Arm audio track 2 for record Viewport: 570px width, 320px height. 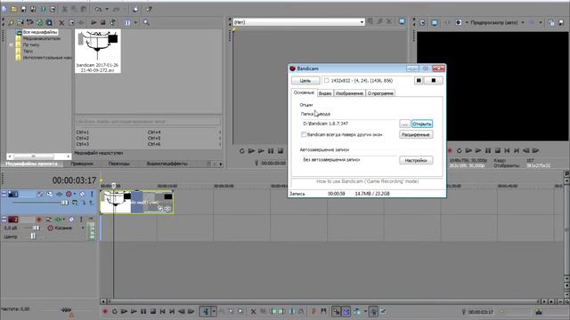pyautogui.click(x=38, y=220)
